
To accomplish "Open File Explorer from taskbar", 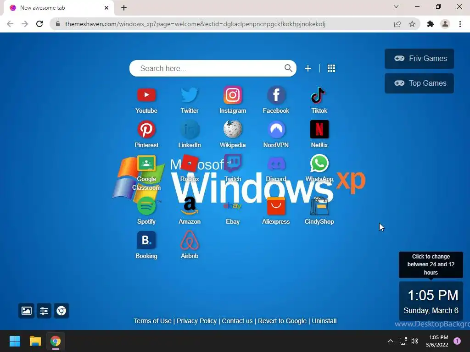I will point(35,341).
